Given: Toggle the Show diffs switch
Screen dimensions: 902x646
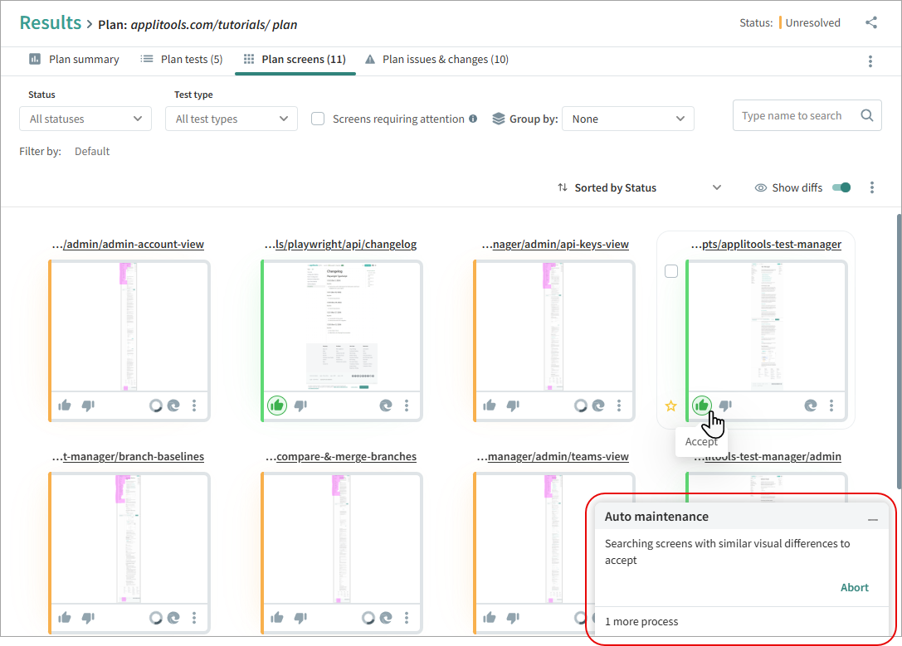Looking at the screenshot, I should coord(841,187).
